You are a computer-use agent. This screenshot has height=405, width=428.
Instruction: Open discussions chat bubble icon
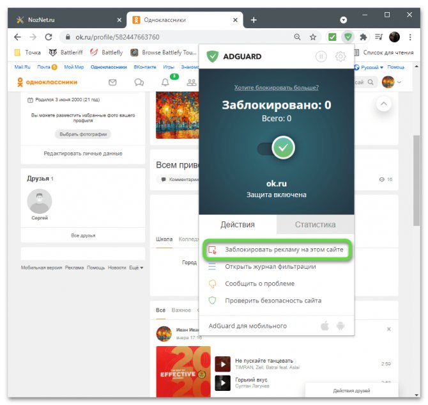tap(139, 82)
